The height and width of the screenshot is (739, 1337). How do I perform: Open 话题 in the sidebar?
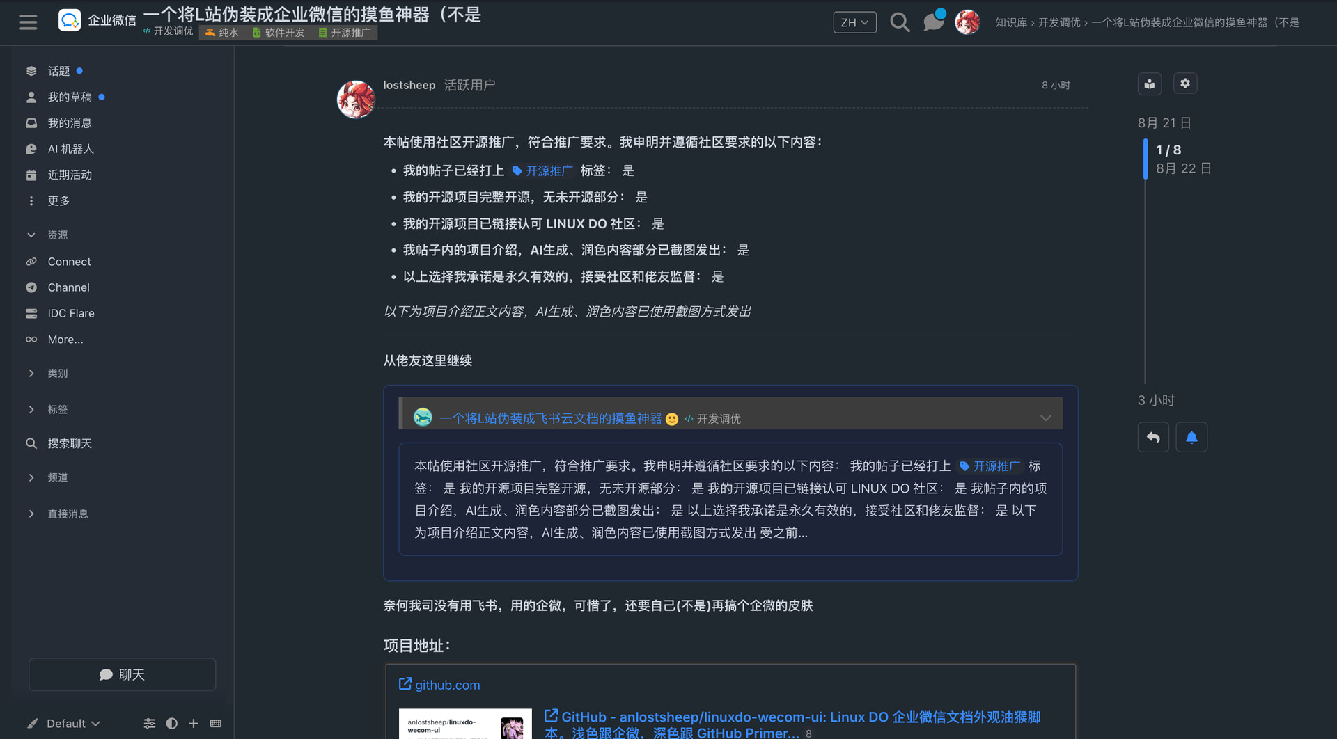coord(58,71)
